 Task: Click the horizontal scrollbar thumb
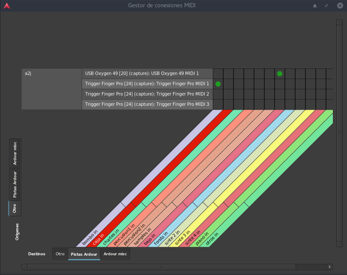point(161,267)
